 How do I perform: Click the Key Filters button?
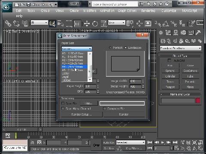pyautogui.click(x=134, y=148)
